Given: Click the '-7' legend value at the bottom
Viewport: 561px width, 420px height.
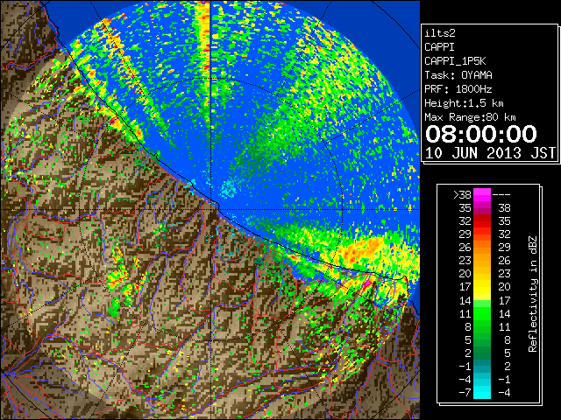Looking at the screenshot, I should pos(465,392).
